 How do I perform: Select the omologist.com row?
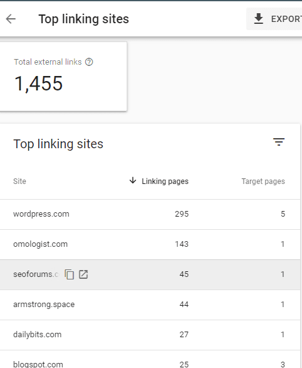click(150, 244)
